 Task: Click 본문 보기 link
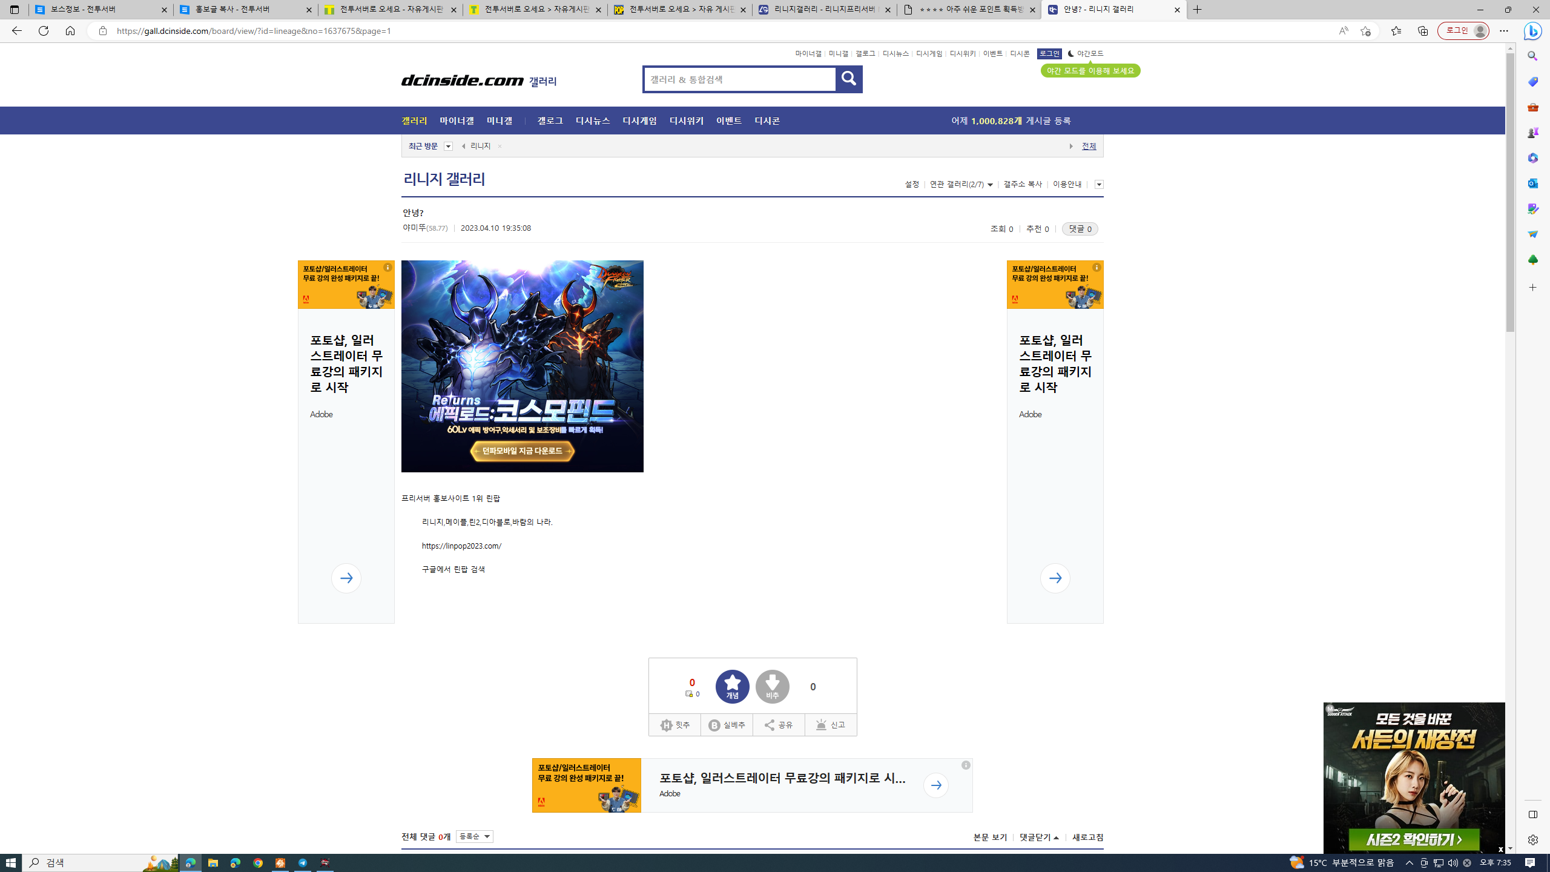click(x=990, y=837)
